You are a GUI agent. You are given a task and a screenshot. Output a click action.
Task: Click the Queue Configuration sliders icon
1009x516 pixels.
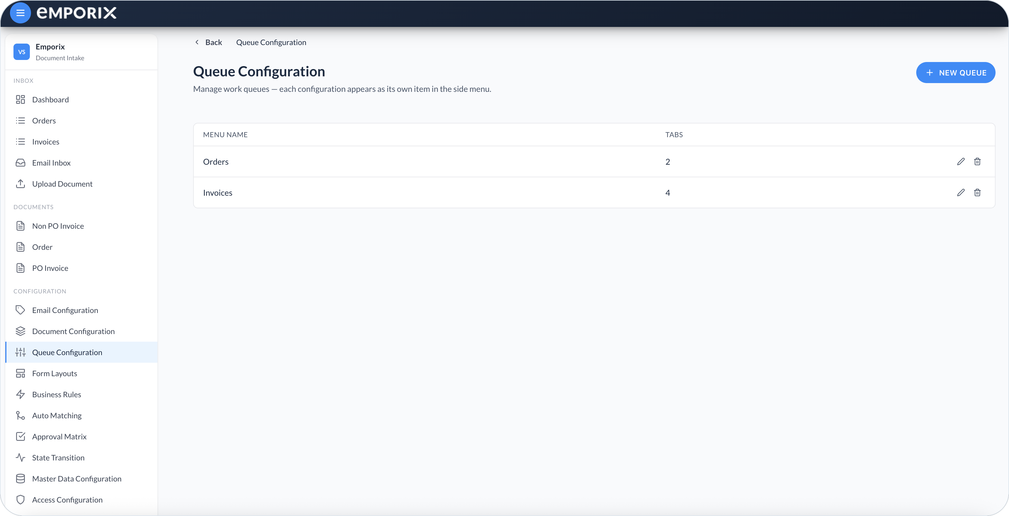20,352
